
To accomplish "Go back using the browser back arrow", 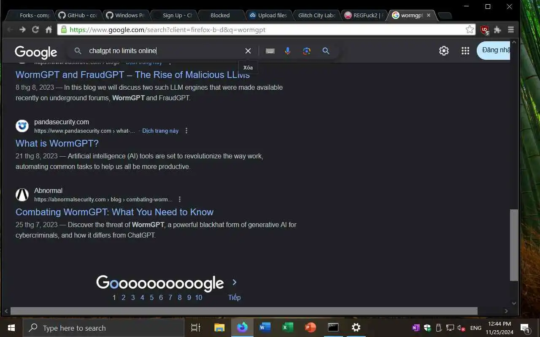I will [10, 29].
